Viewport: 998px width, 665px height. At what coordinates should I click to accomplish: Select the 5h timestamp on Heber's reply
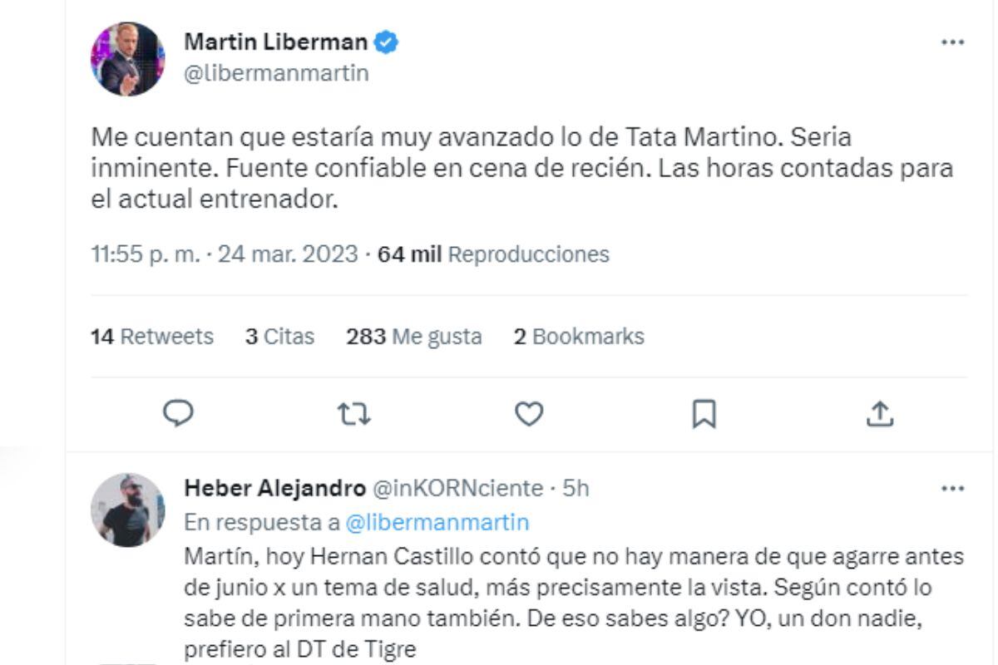click(x=572, y=489)
